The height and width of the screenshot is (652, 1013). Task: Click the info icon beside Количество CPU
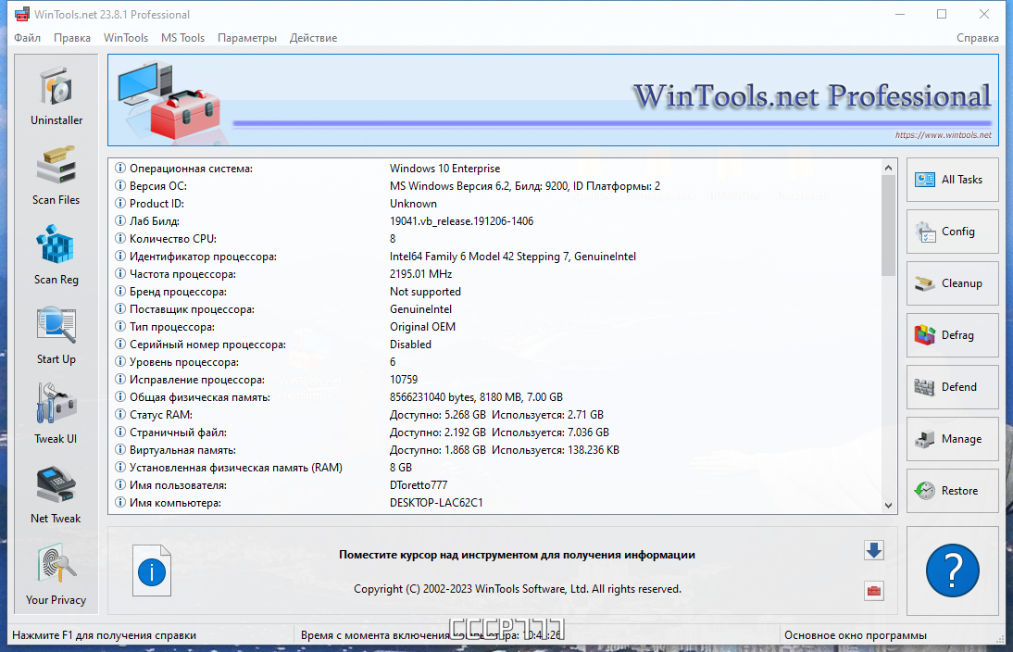(120, 238)
